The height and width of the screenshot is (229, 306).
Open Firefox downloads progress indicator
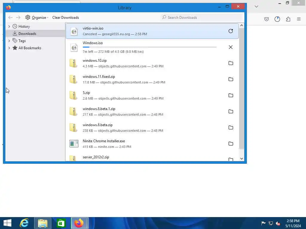click(x=277, y=19)
